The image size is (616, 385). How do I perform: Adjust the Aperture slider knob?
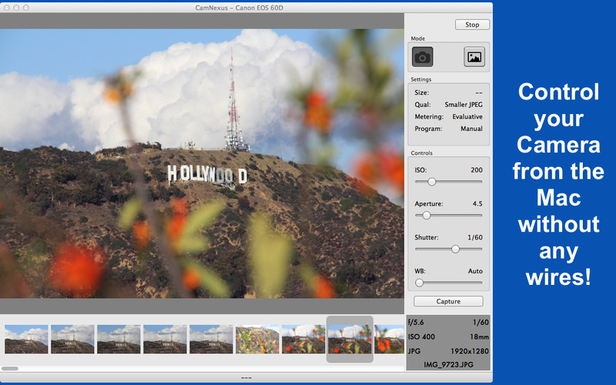coord(427,216)
